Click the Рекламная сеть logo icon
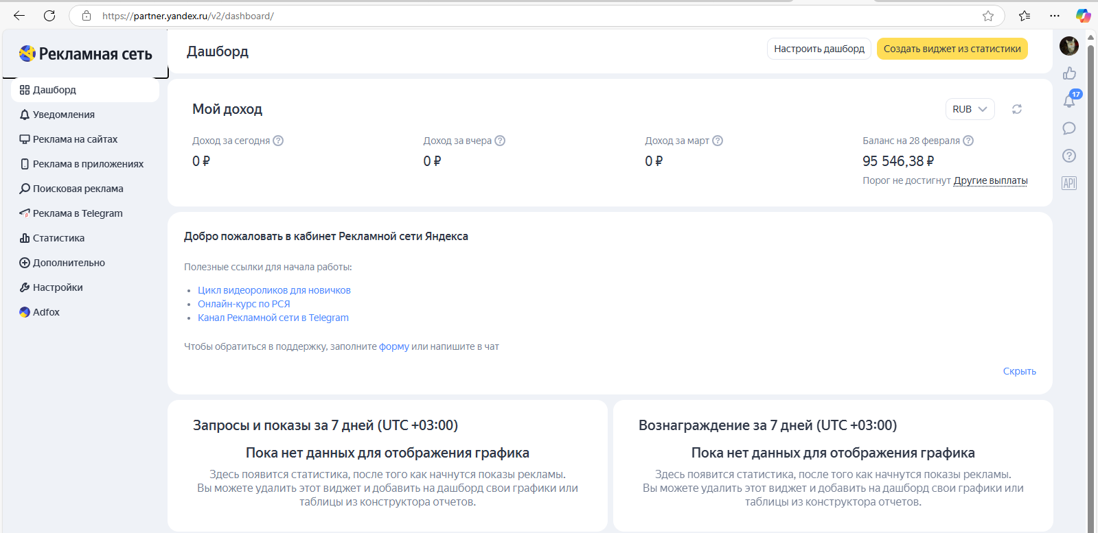 tap(27, 54)
